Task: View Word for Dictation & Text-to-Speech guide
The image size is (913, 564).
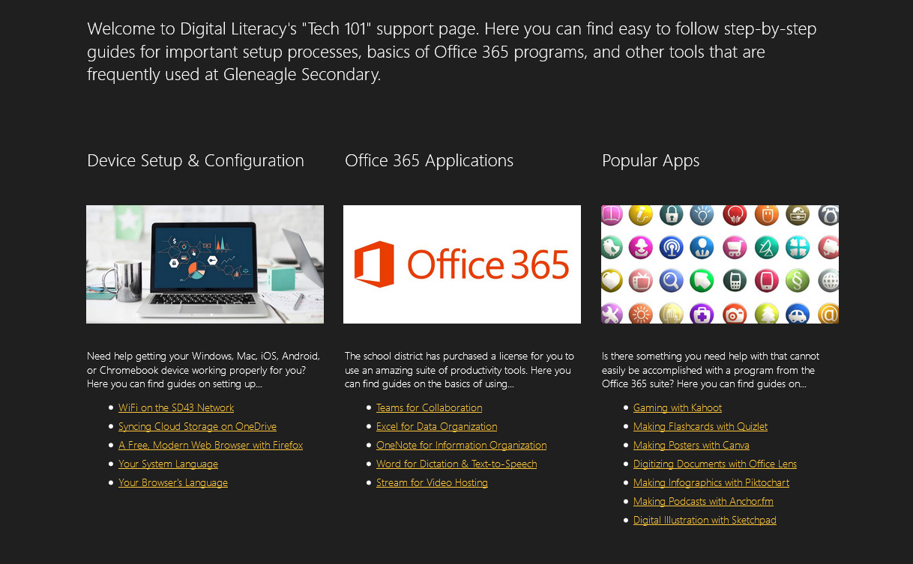Action: pos(456,464)
